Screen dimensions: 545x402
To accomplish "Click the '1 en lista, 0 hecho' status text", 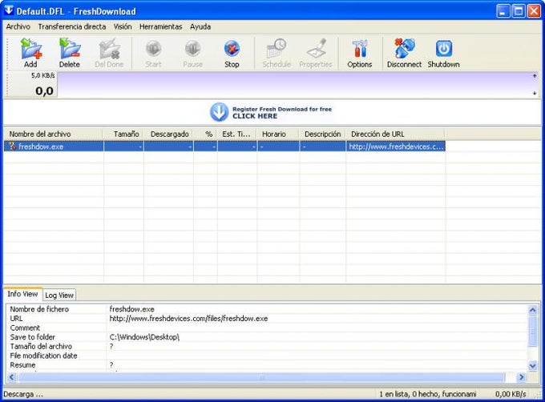I will [x=427, y=394].
